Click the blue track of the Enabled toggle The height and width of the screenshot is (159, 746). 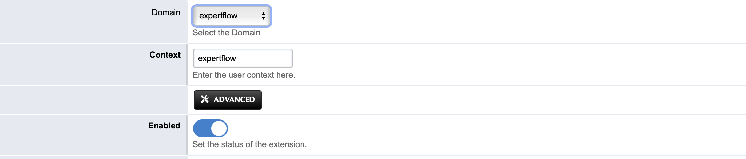(201, 128)
